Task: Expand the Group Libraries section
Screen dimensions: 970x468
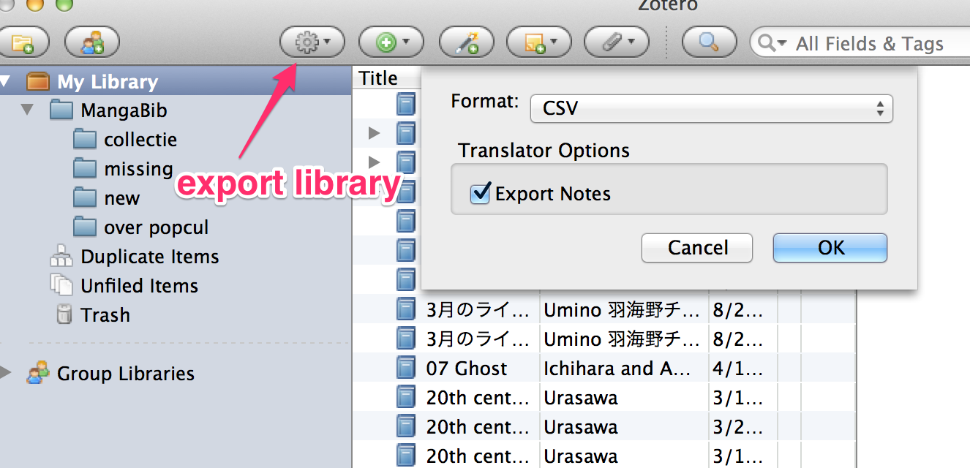Action: coord(7,373)
